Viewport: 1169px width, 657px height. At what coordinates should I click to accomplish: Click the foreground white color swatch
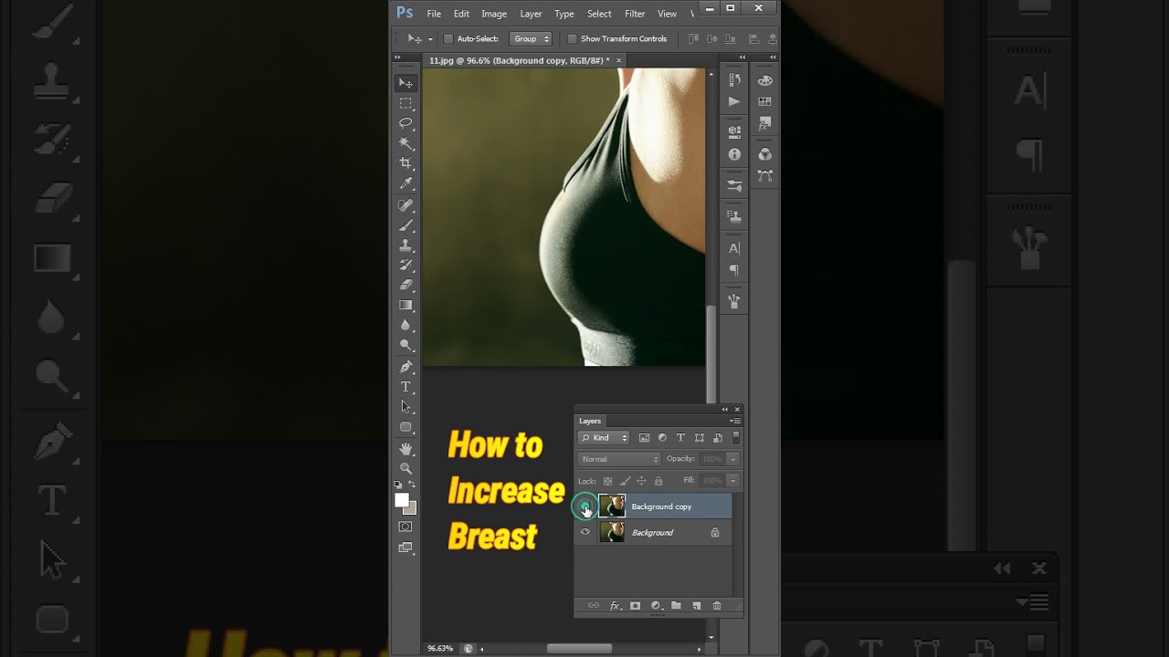coord(402,500)
